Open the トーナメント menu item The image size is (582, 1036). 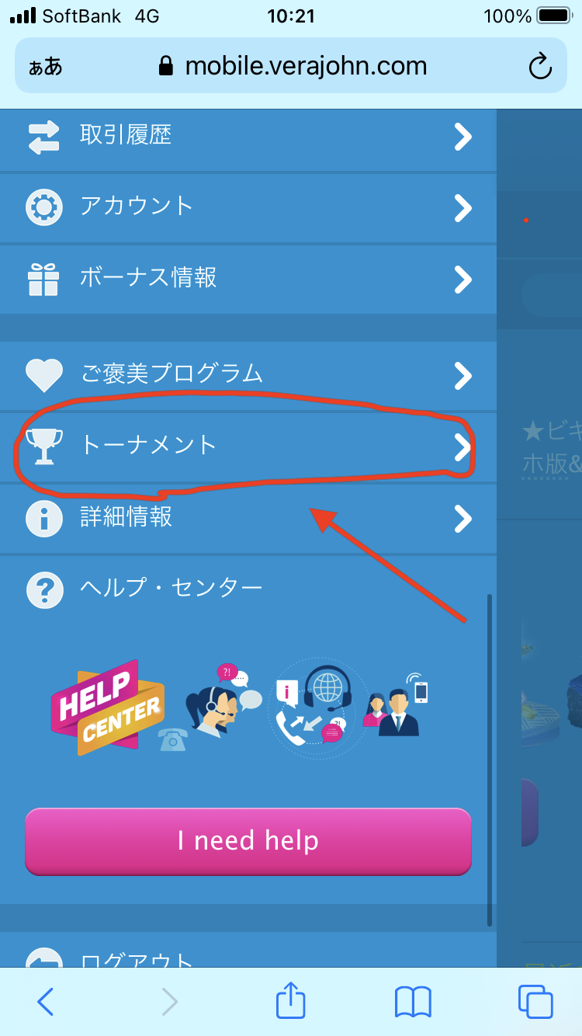(248, 447)
